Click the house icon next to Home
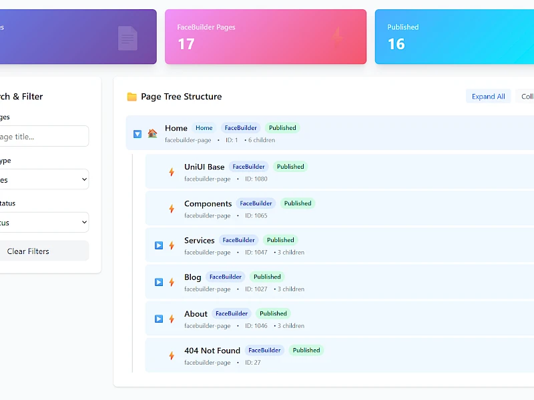Image resolution: width=534 pixels, height=400 pixels. pyautogui.click(x=152, y=133)
